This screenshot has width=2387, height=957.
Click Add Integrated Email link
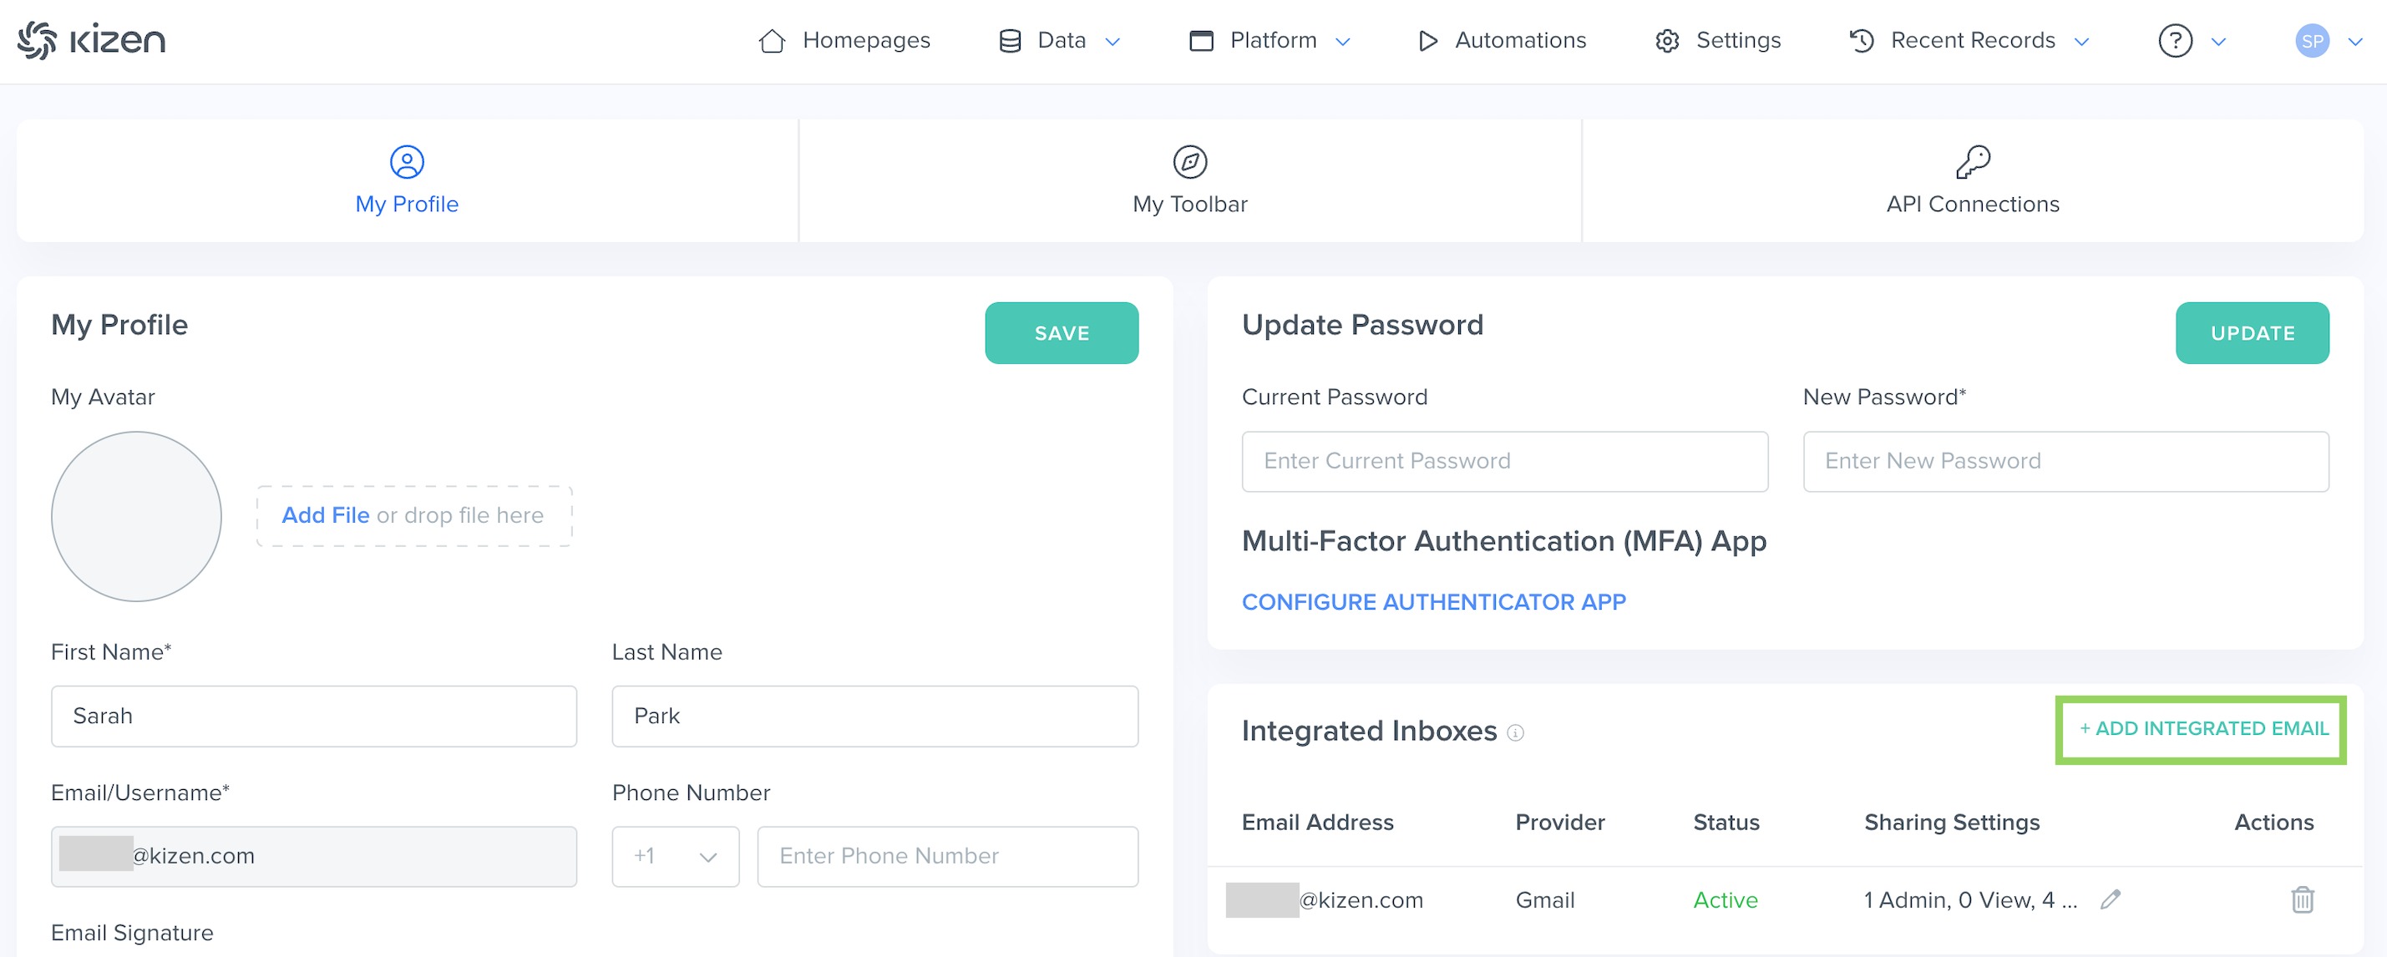point(2202,729)
